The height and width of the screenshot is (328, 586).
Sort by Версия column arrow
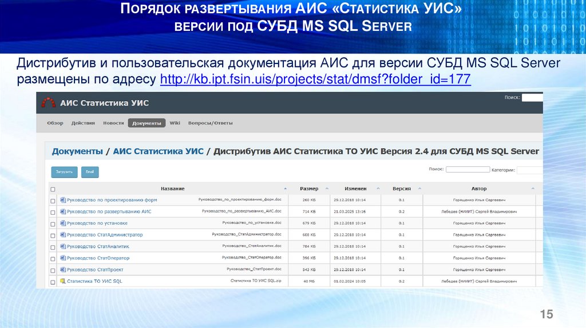pos(419,189)
